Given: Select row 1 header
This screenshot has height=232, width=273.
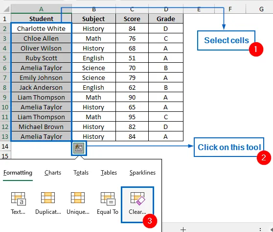Looking at the screenshot, I should click(x=5, y=19).
